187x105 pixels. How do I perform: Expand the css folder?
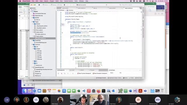(33, 47)
